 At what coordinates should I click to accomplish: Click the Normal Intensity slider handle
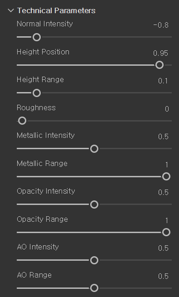(x=37, y=37)
